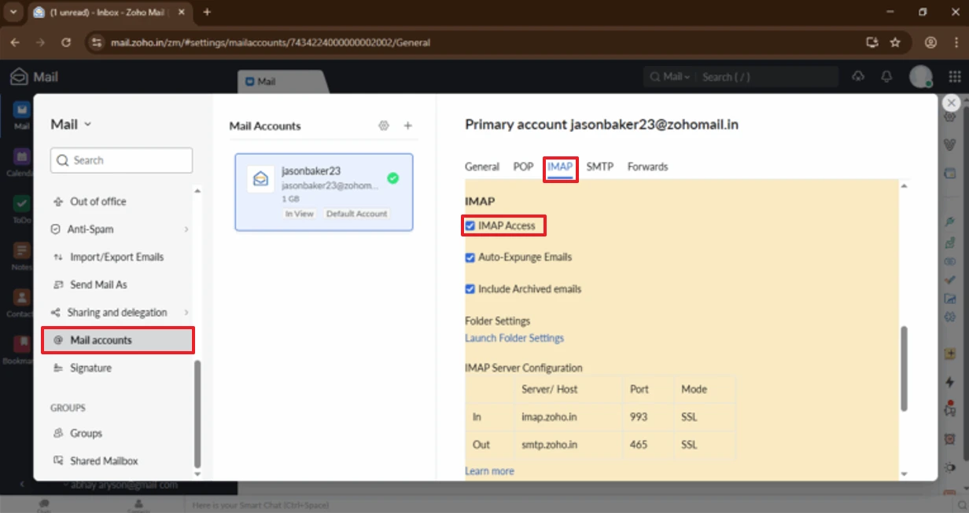Go back in browser
This screenshot has height=513, width=969.
coord(15,42)
